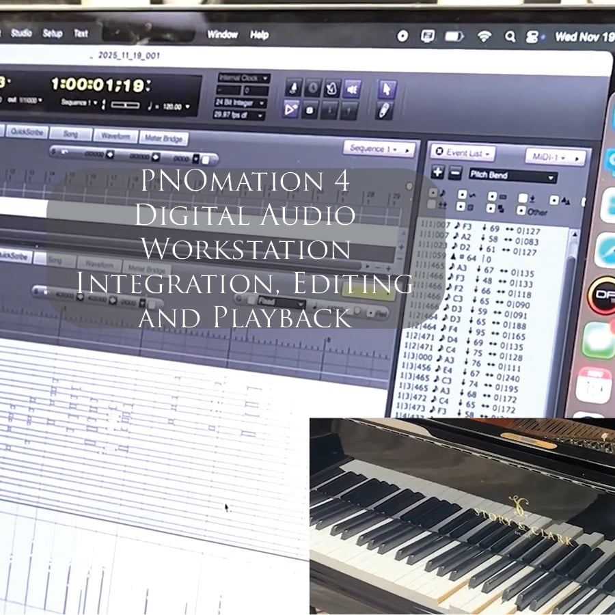Viewport: 615px width, 615px height.
Task: Switch to the lower QuickScribe tab
Action: coord(14,256)
